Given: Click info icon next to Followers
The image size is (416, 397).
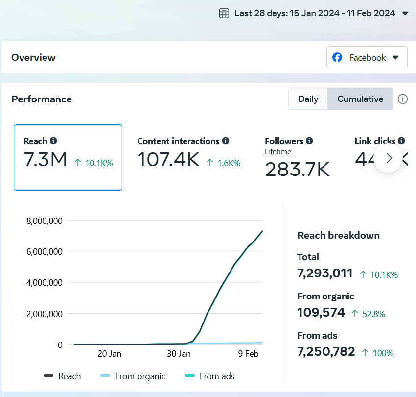Looking at the screenshot, I should pyautogui.click(x=309, y=141).
